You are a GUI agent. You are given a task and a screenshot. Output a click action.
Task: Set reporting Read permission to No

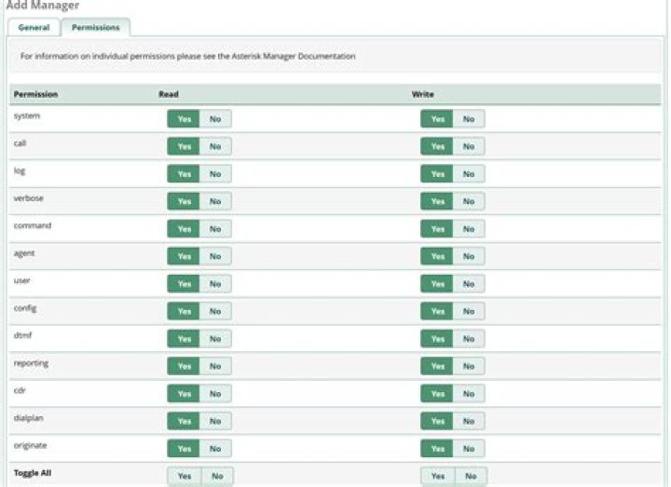coord(215,366)
